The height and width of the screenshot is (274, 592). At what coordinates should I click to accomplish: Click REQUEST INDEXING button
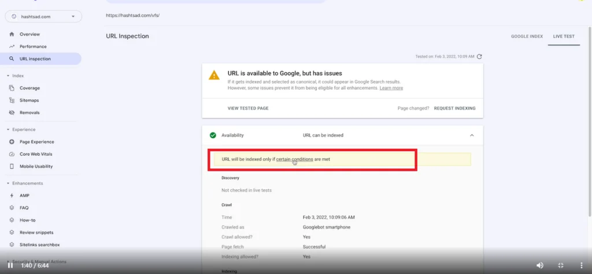click(454, 108)
